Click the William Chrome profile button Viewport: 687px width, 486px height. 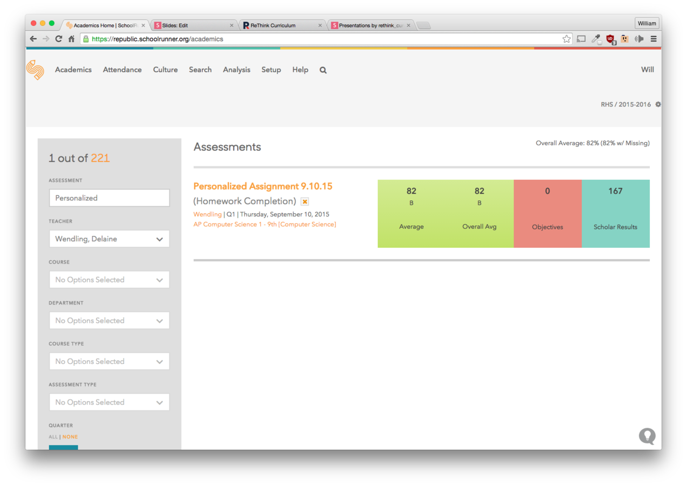click(647, 23)
